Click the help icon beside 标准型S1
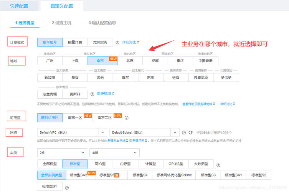289x192 pixels. pyautogui.click(x=67, y=188)
